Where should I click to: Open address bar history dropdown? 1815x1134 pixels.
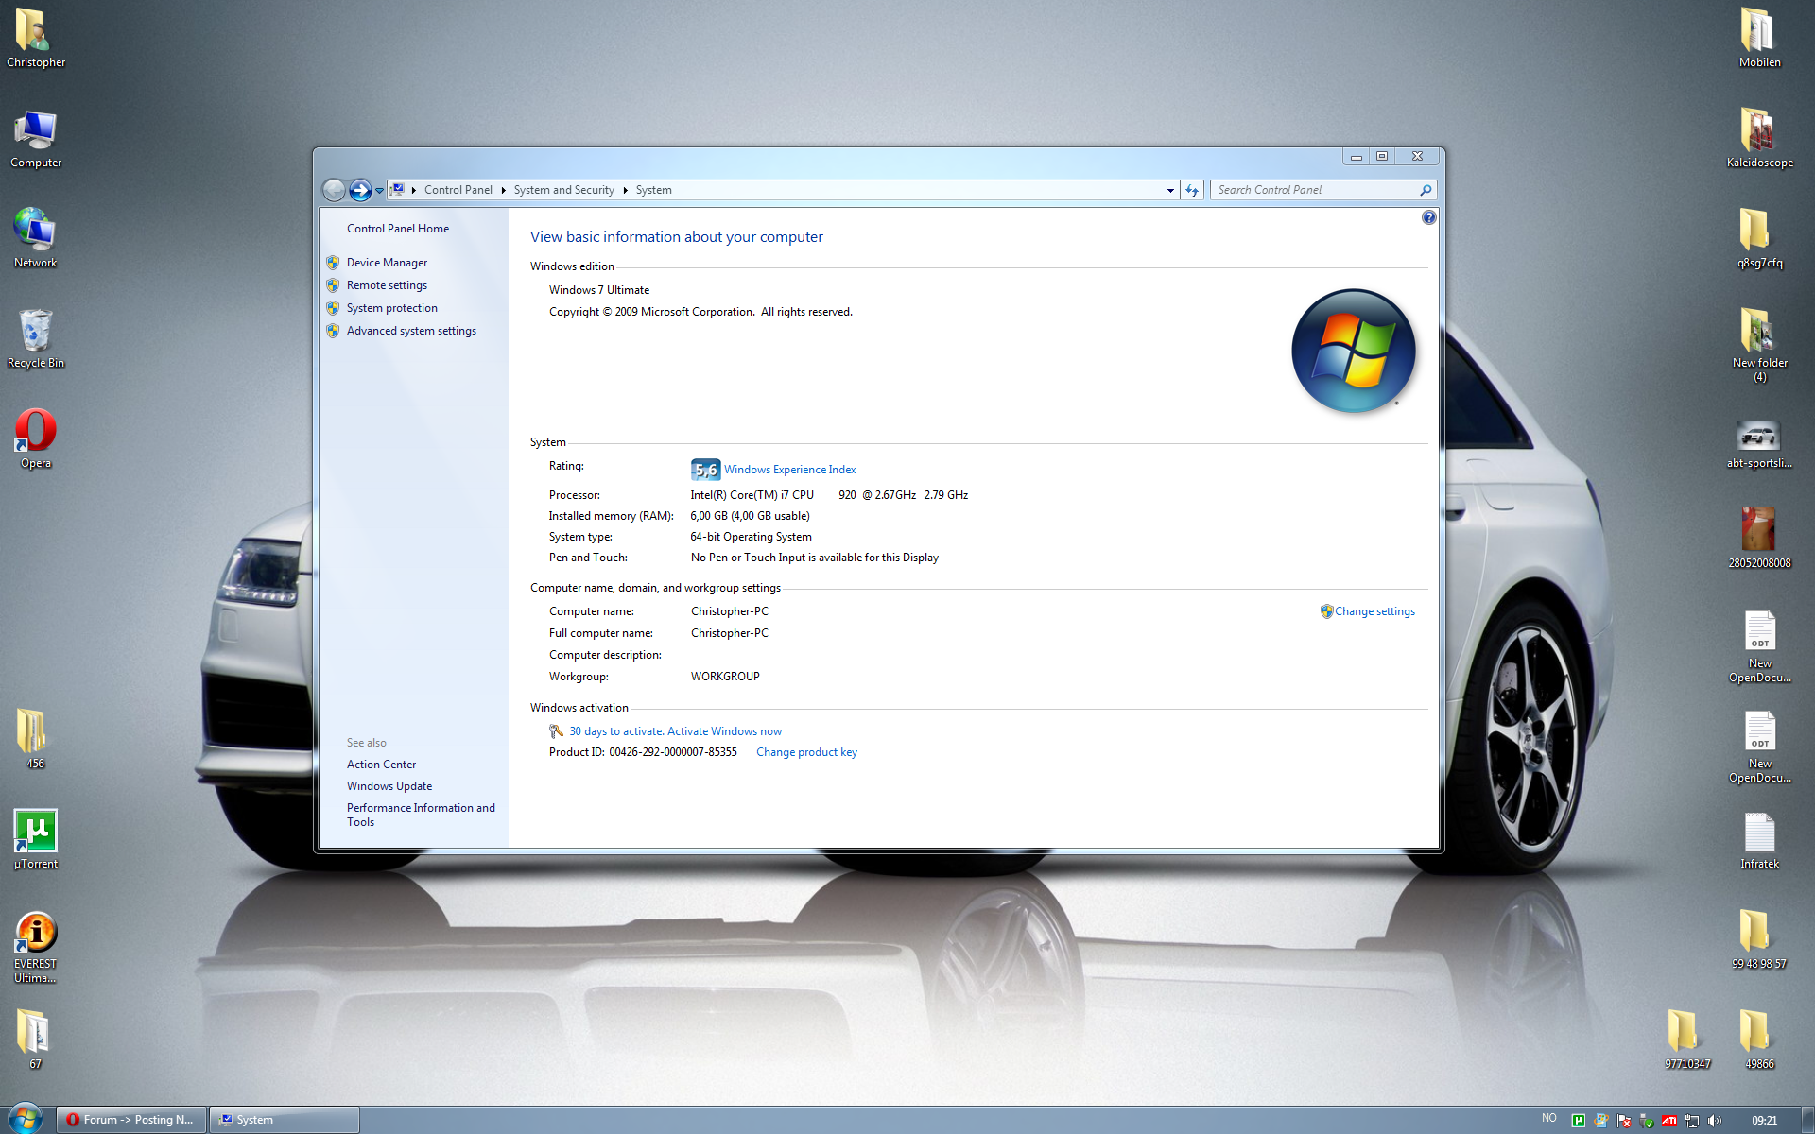pos(1170,190)
